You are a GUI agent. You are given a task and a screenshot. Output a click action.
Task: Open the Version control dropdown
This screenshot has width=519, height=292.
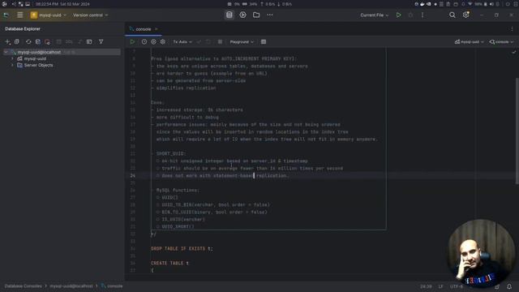pyautogui.click(x=90, y=15)
